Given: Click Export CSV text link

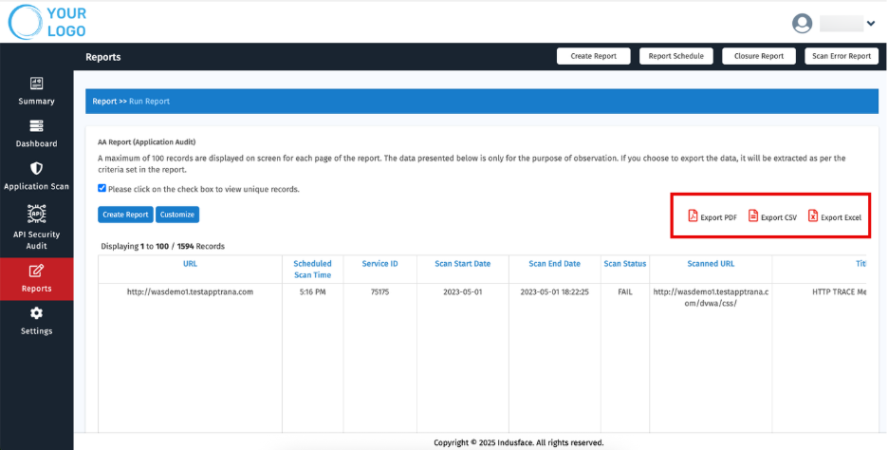Looking at the screenshot, I should (x=779, y=217).
